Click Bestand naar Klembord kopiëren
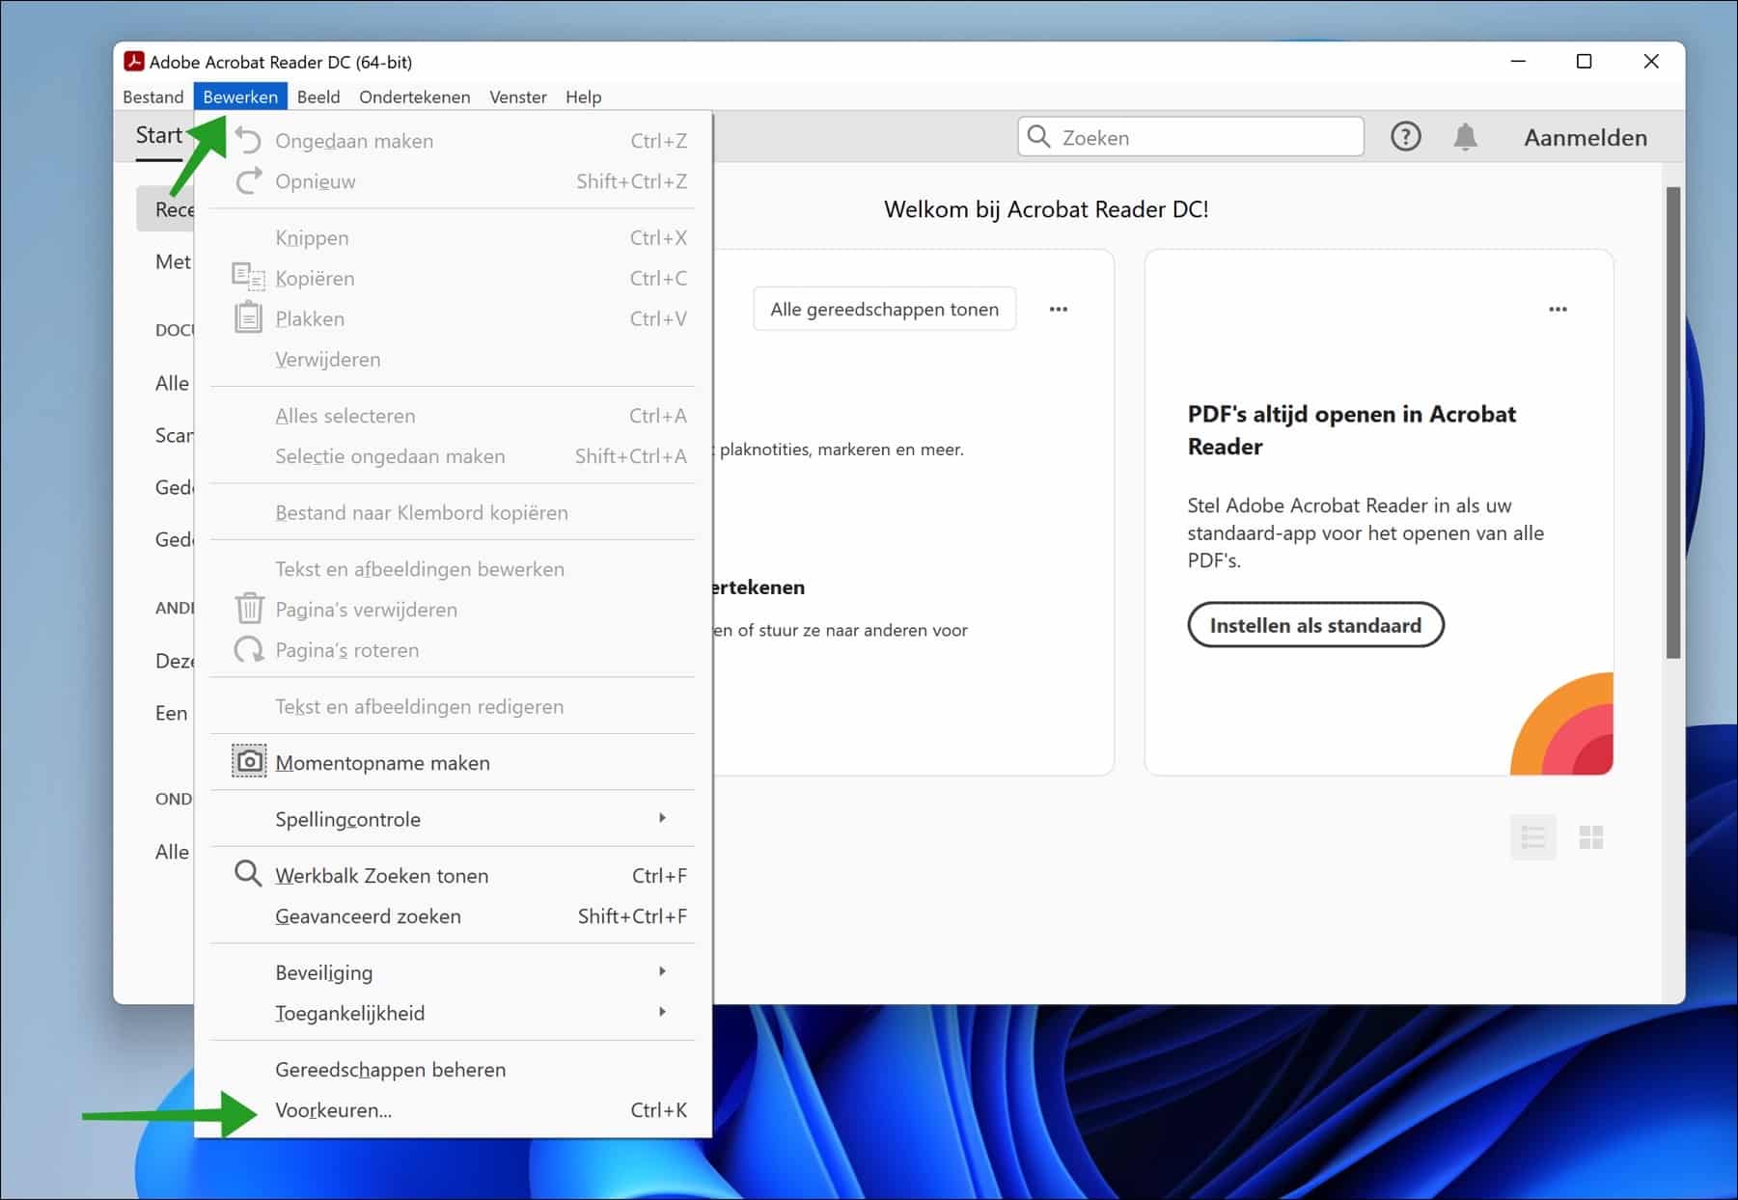 [453, 512]
